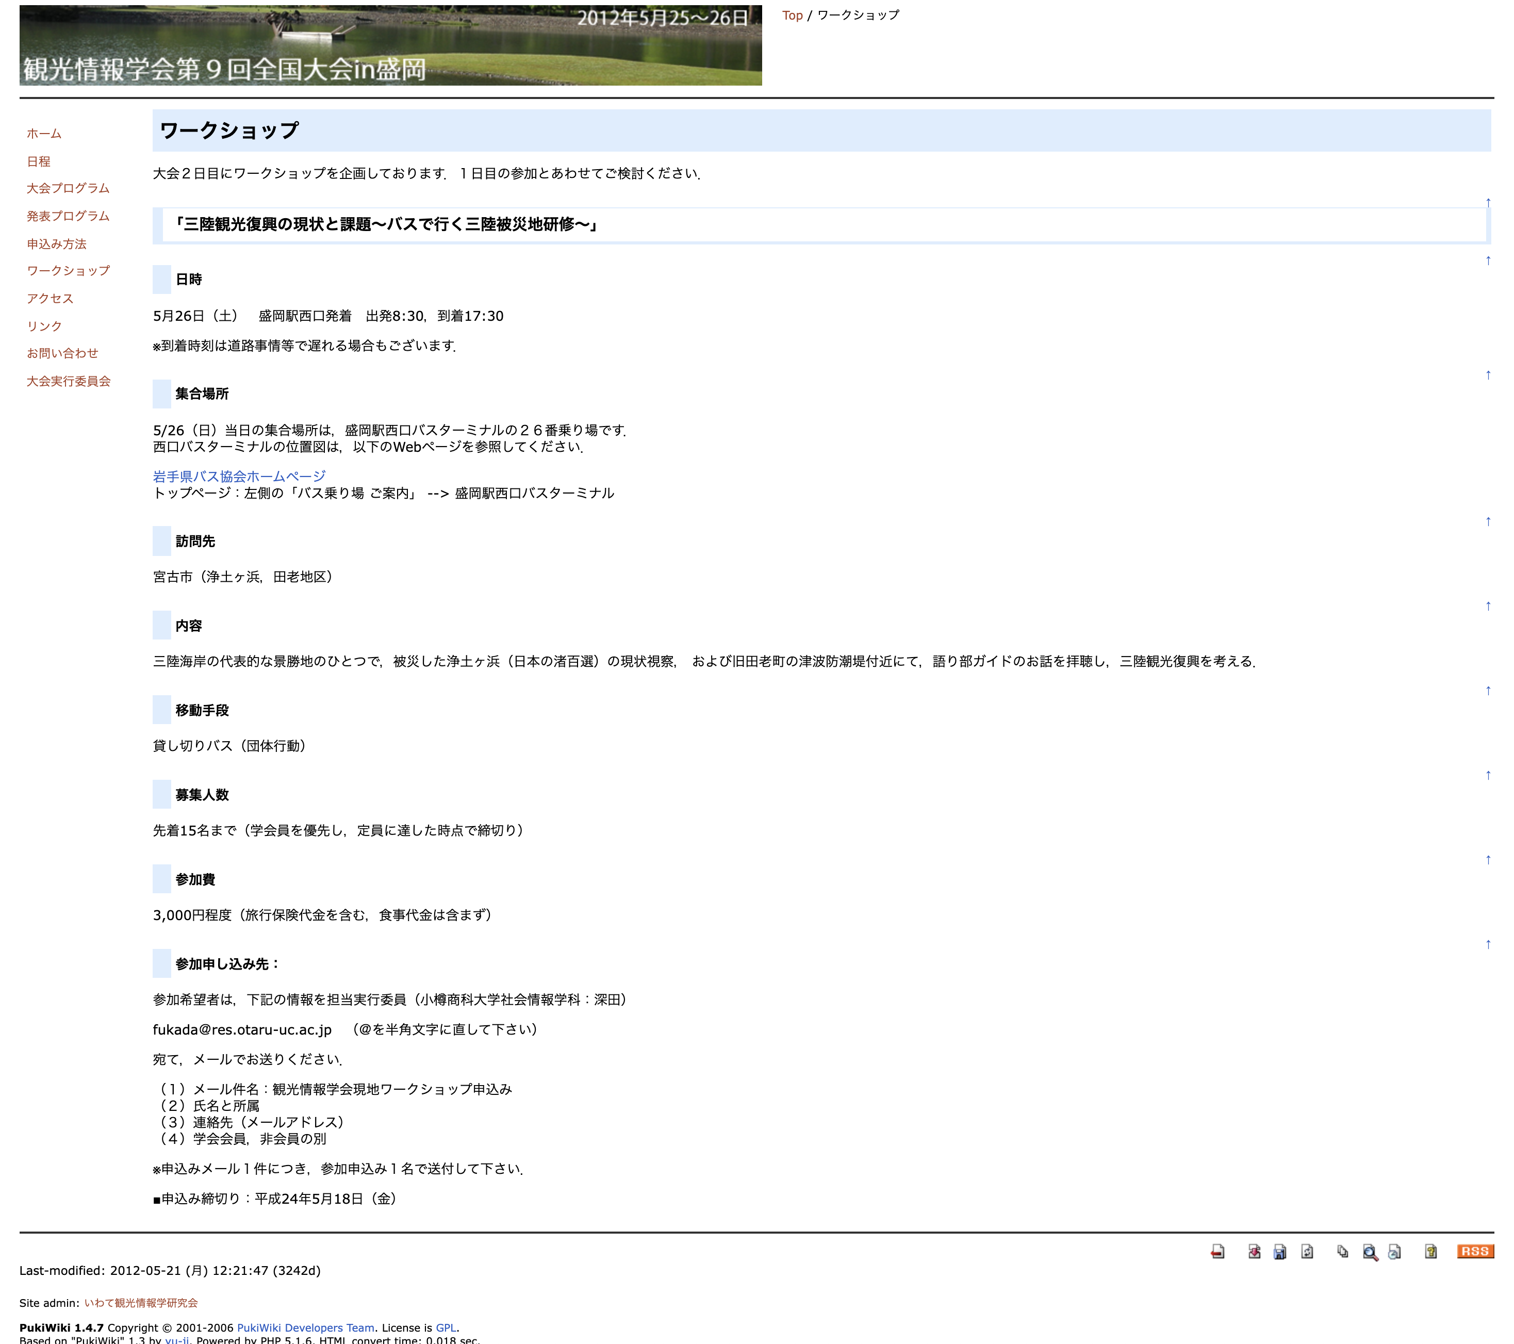Click the ワークショップ text in the breadcrumb
The width and height of the screenshot is (1514, 1344).
pyautogui.click(x=859, y=15)
